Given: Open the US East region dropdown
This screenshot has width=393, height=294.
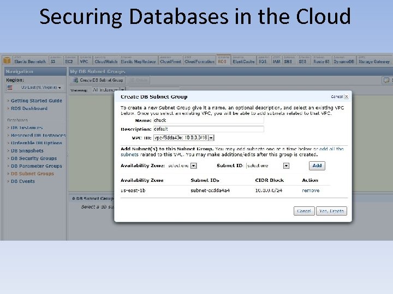Looking at the screenshot, I should point(35,88).
